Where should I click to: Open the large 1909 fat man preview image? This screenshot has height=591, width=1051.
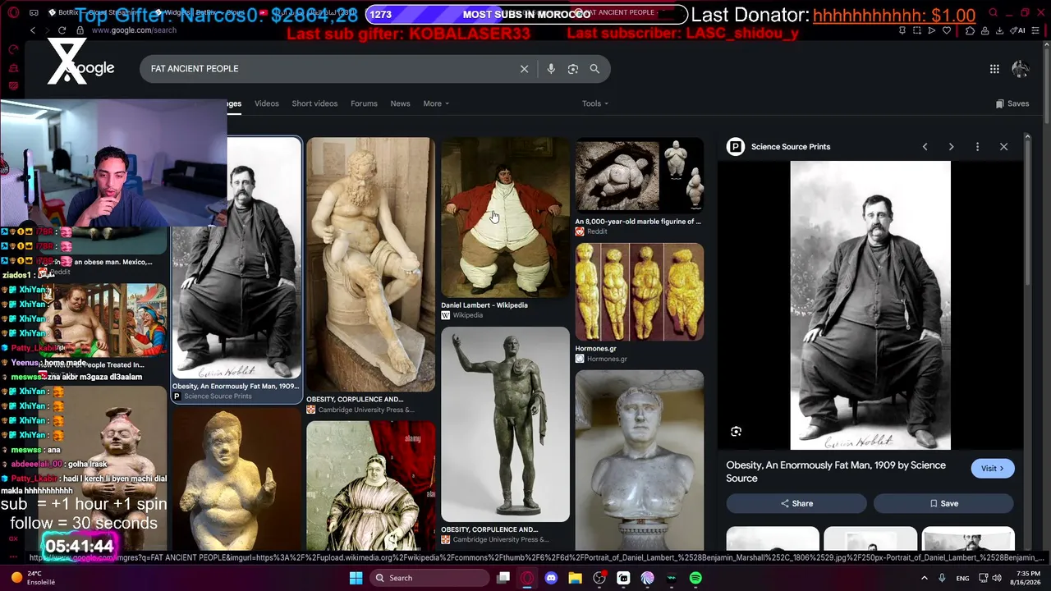[870, 305]
